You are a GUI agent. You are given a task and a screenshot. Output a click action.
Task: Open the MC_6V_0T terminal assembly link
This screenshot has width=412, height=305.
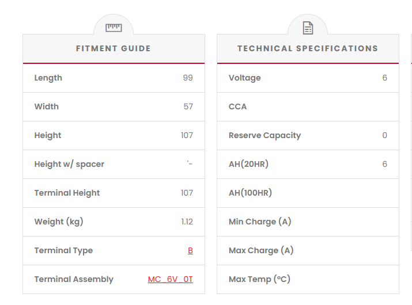tap(170, 279)
